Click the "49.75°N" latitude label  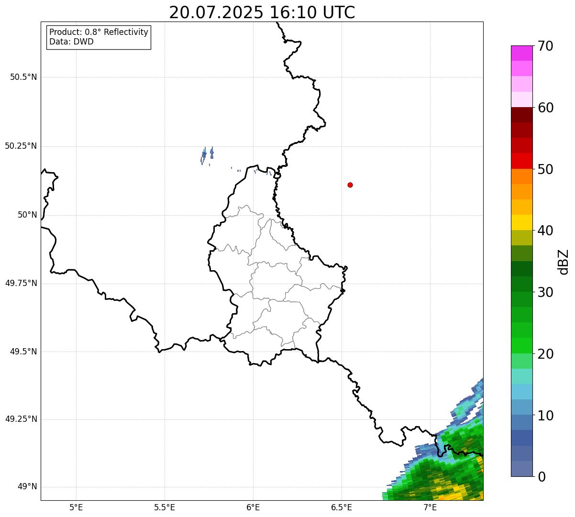tap(21, 283)
